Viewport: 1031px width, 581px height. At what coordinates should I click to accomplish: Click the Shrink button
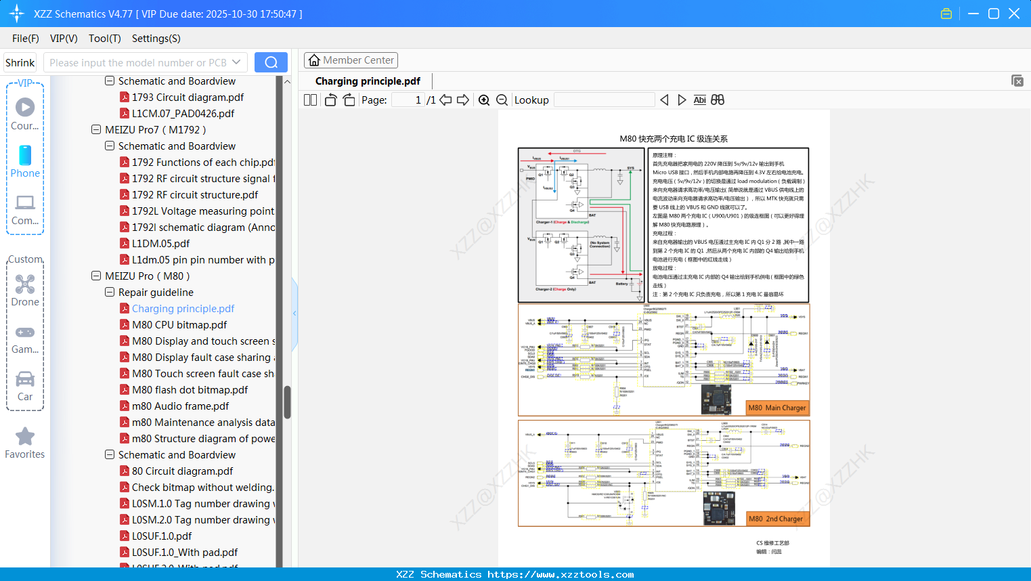pos(20,62)
